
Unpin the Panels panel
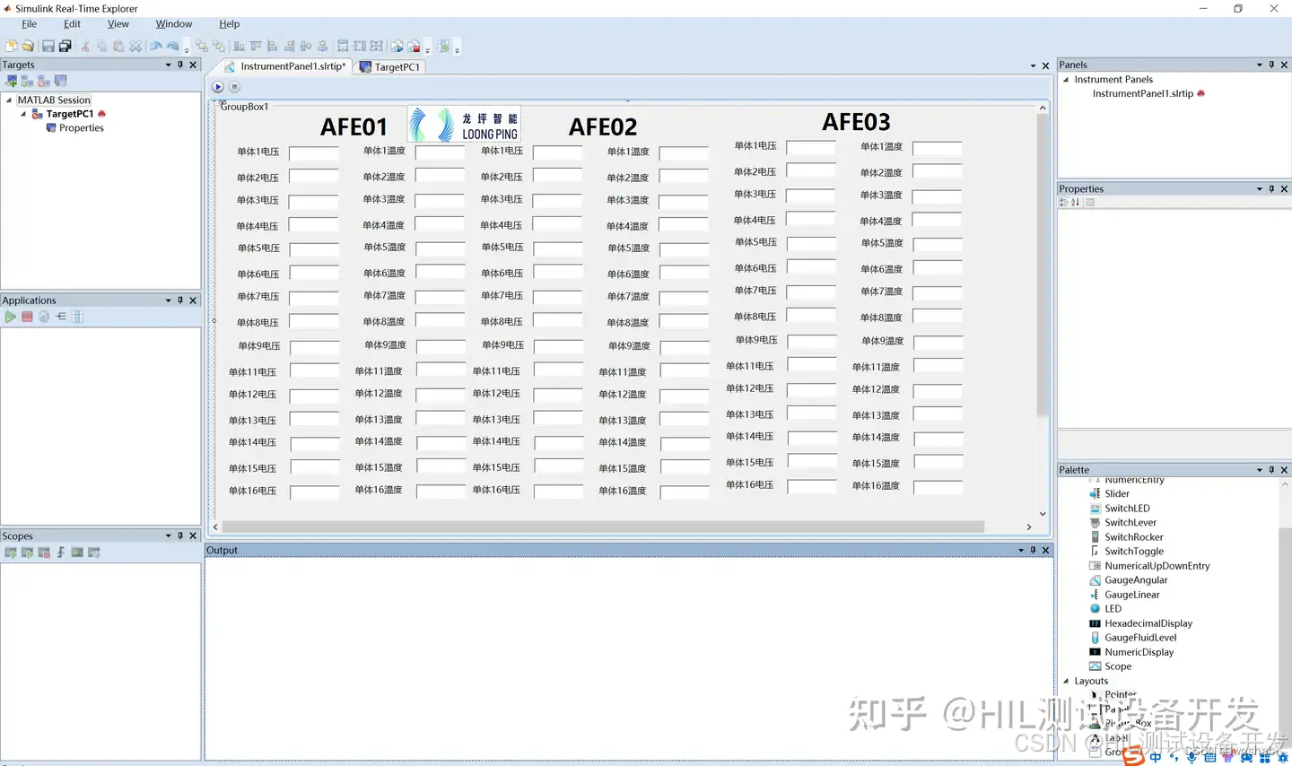point(1271,64)
